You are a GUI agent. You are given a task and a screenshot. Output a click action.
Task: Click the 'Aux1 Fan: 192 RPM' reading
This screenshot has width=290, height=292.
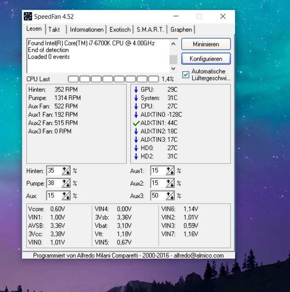(x=53, y=115)
